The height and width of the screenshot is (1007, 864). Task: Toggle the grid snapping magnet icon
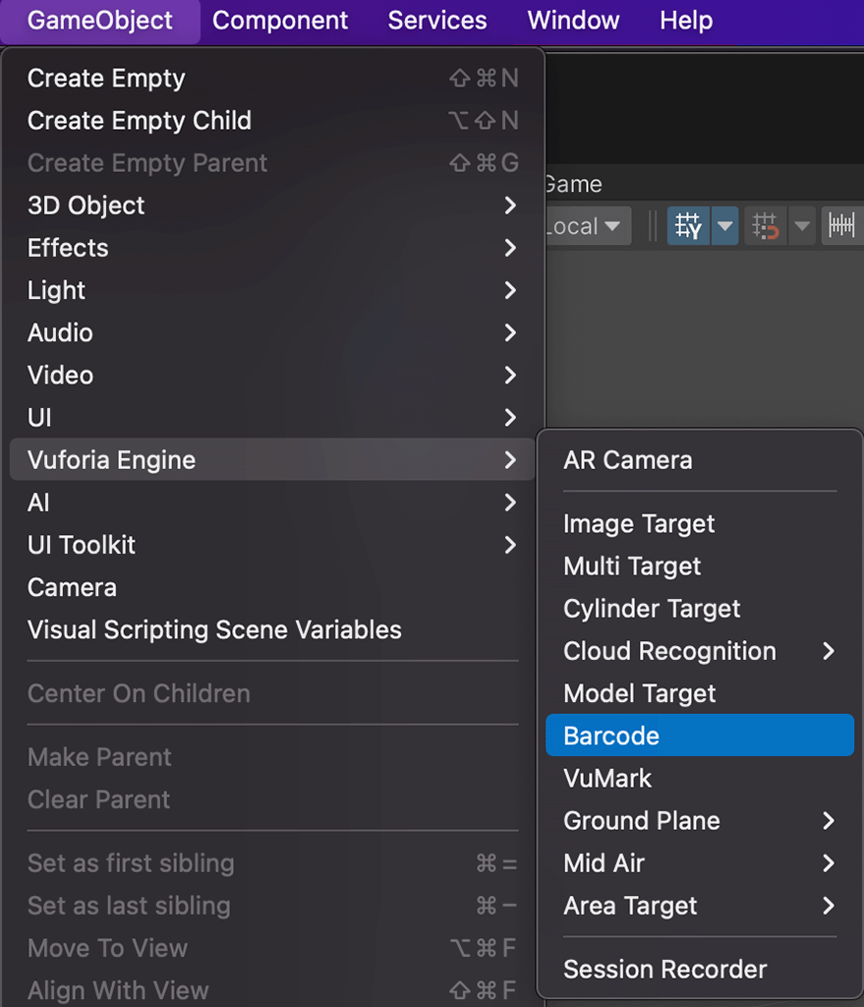click(766, 226)
